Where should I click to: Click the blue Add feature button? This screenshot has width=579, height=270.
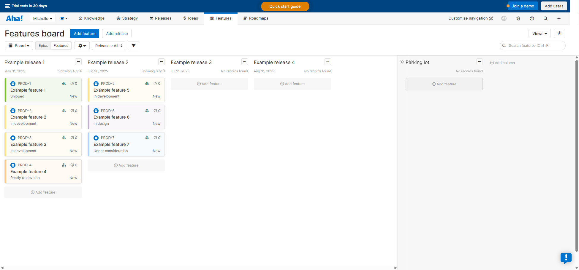[x=85, y=33]
